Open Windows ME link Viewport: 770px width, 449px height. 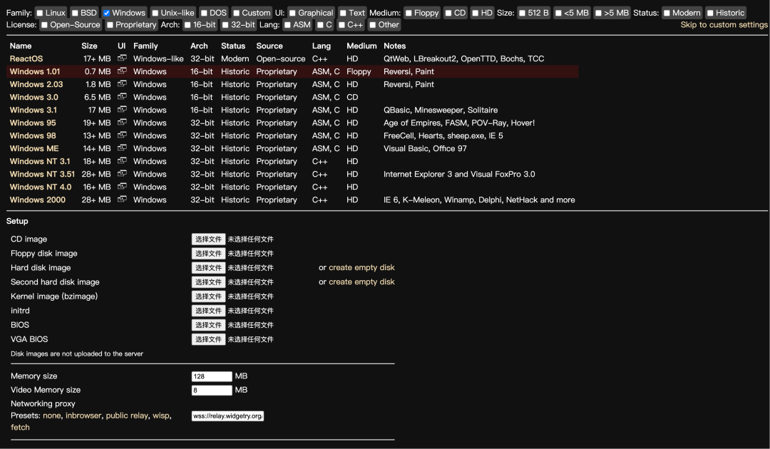tap(34, 148)
